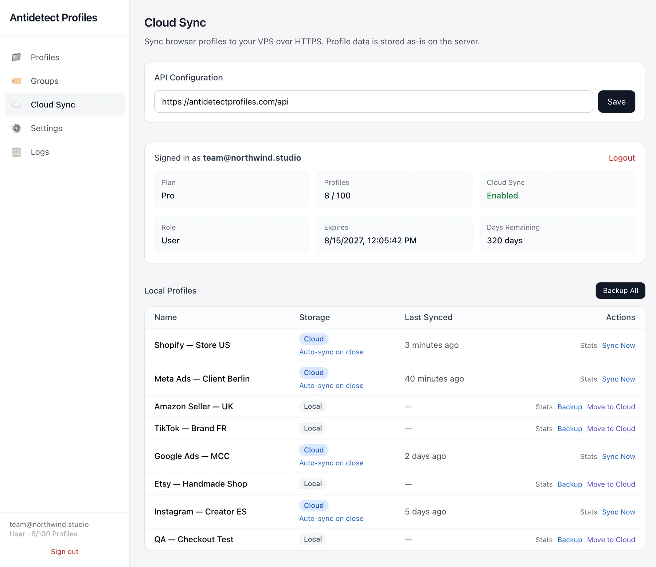Click the Local badge on QA — Checkout Test
This screenshot has height=567, width=656.
point(313,539)
